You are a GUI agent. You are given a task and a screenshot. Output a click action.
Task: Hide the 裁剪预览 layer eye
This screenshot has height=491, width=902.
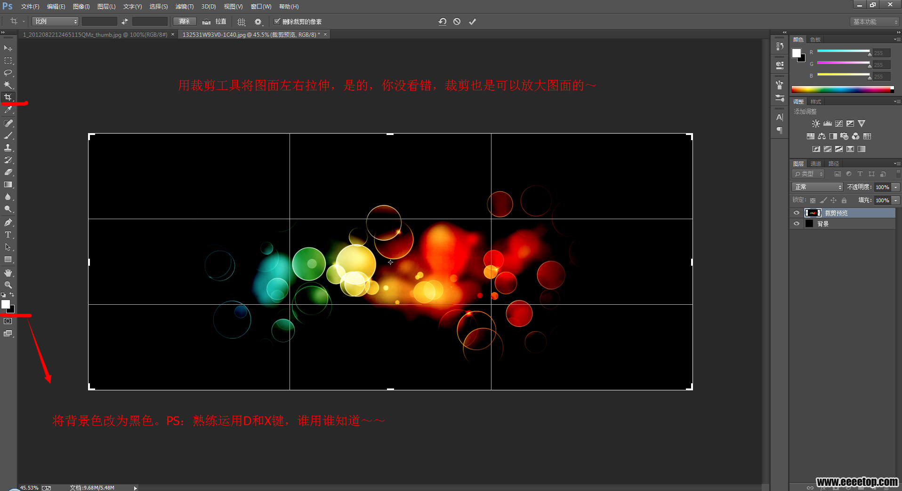(797, 213)
